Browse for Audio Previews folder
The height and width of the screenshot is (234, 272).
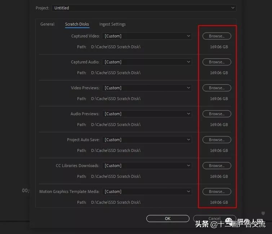(217, 114)
